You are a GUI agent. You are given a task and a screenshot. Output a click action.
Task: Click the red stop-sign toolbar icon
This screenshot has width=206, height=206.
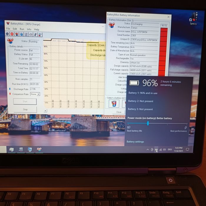(12, 34)
